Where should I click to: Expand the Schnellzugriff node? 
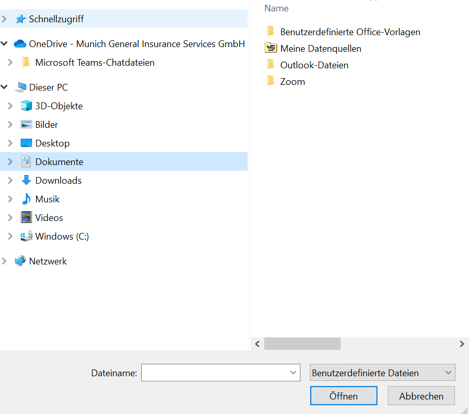(x=4, y=19)
